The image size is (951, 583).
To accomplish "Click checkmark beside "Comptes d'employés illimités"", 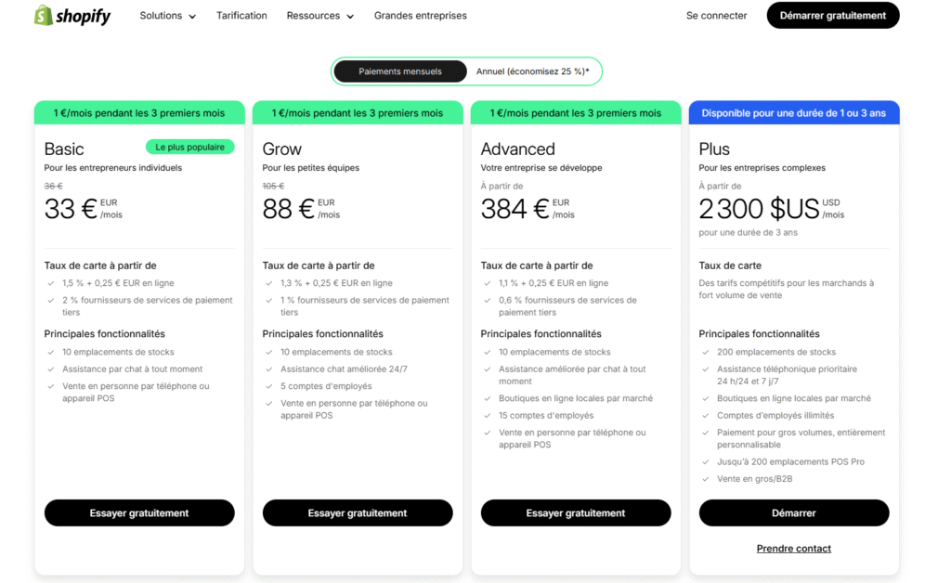I will tap(706, 416).
